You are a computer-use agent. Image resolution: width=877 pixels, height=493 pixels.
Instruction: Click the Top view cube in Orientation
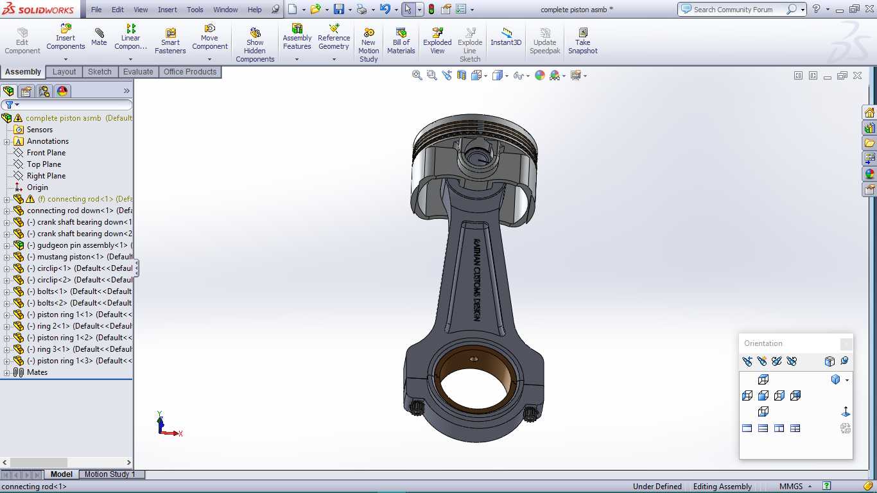click(x=763, y=379)
